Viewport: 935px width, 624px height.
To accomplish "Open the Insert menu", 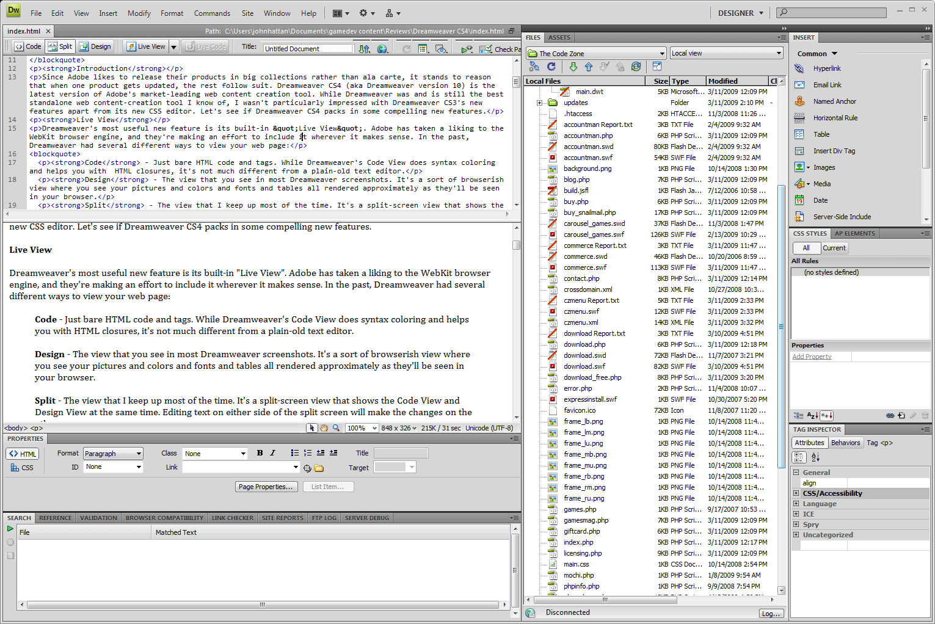I will click(108, 13).
